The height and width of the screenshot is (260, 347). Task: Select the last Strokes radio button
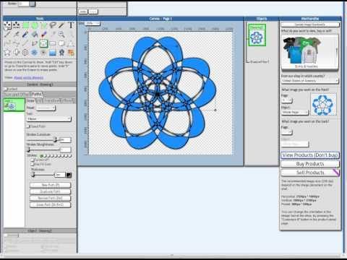(70, 156)
